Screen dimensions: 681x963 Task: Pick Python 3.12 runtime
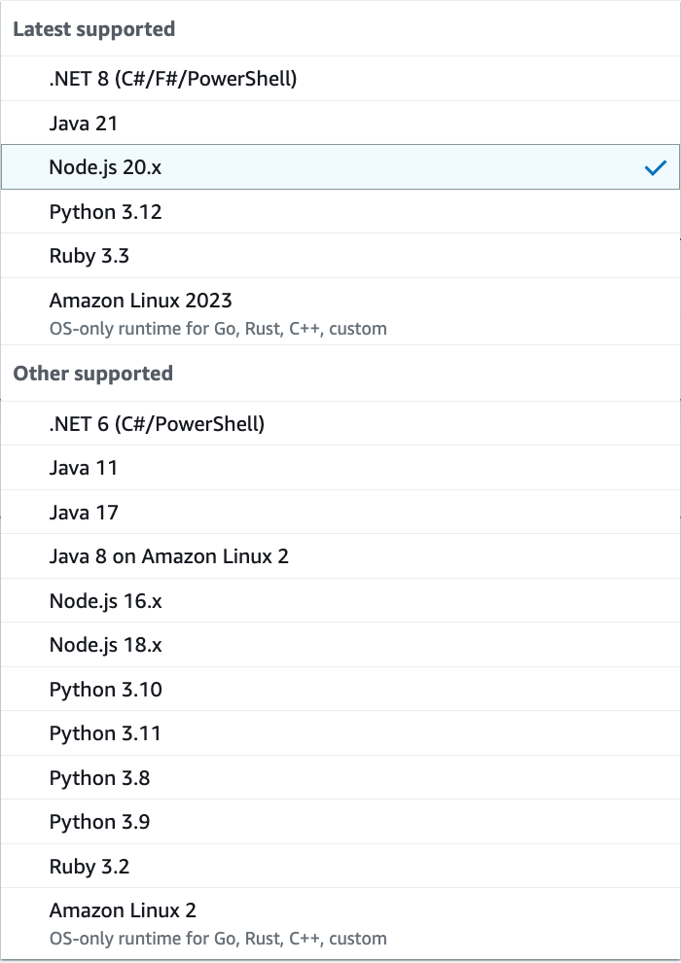click(x=340, y=211)
